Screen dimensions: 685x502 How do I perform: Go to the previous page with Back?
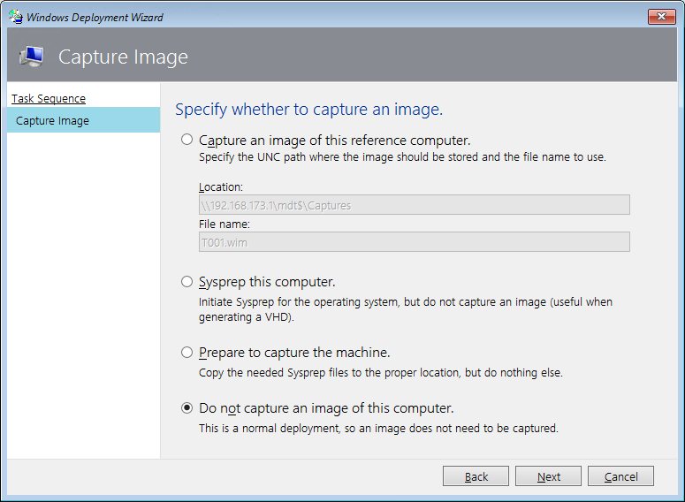tap(476, 476)
